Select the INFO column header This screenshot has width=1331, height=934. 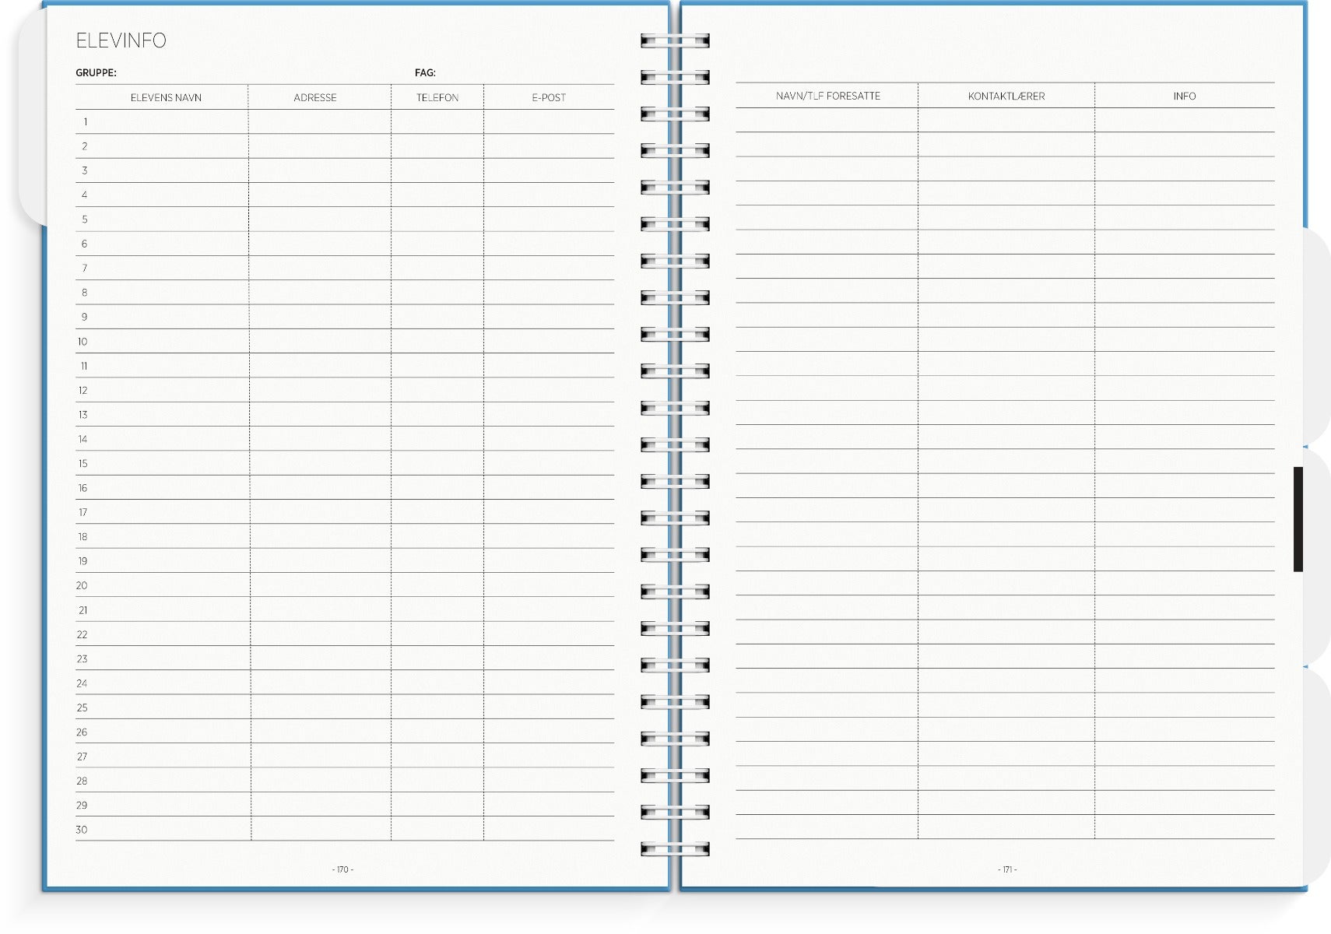click(x=1184, y=96)
